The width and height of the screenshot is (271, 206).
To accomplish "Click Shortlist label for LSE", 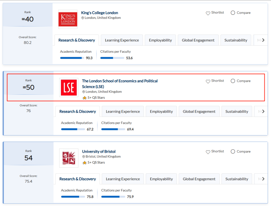I will [218, 81].
